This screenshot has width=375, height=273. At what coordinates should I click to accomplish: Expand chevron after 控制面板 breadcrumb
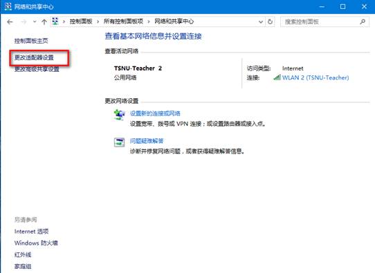pyautogui.click(x=98, y=21)
